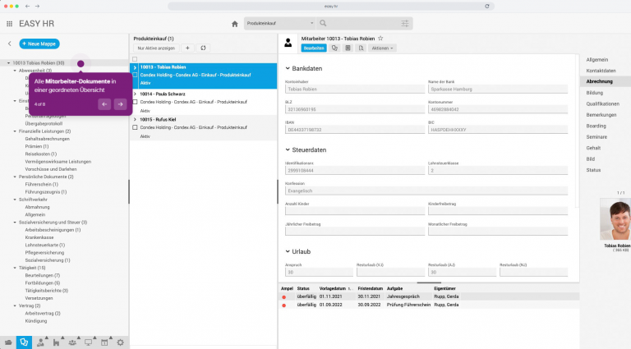Check the box for Paula Schwarz
This screenshot has height=349, width=631.
(x=135, y=102)
